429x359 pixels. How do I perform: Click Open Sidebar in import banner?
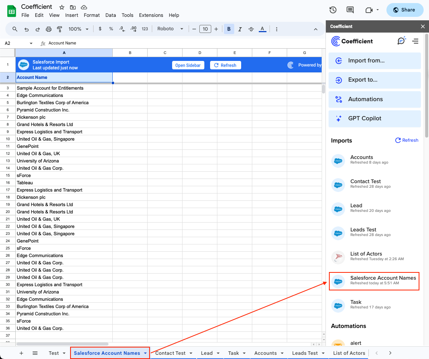coord(188,65)
